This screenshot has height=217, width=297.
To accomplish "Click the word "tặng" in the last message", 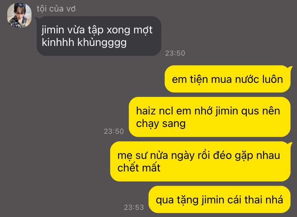I will (x=188, y=200).
